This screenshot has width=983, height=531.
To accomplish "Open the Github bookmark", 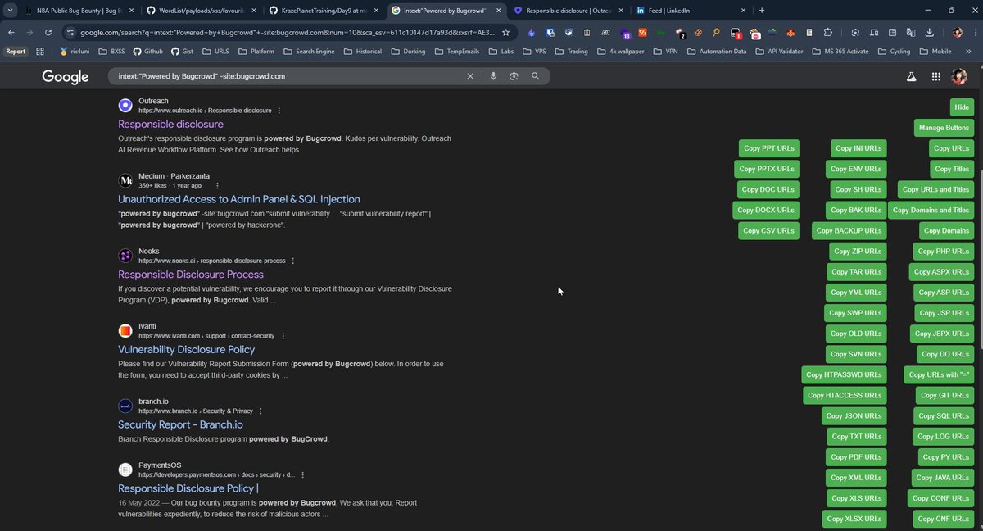I will [147, 51].
